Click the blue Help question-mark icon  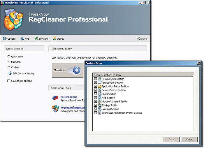(x=22, y=39)
